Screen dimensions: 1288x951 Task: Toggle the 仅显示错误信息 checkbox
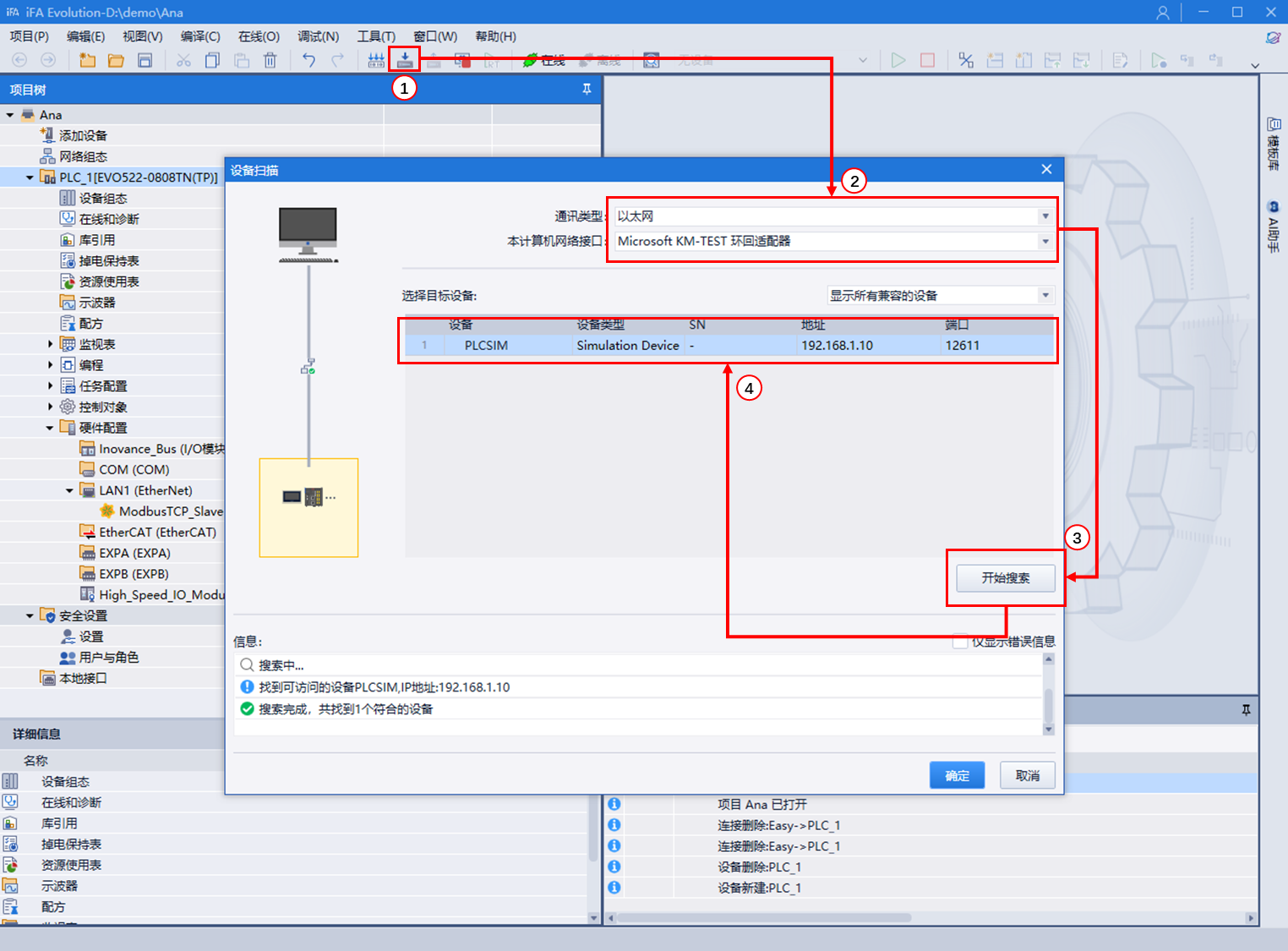tap(960, 642)
